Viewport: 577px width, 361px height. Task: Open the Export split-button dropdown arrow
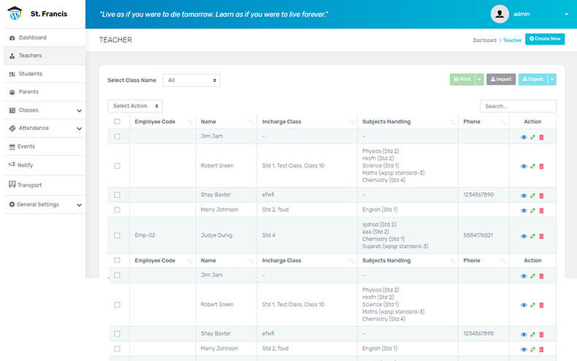click(552, 79)
